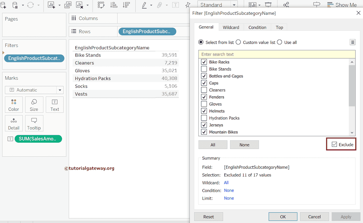Select the Use all radio button
The image size is (363, 223).
(279, 42)
